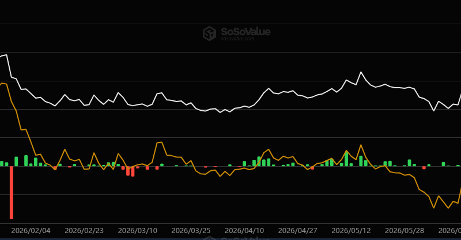Click the longest red outflow bar

[x=12, y=193]
